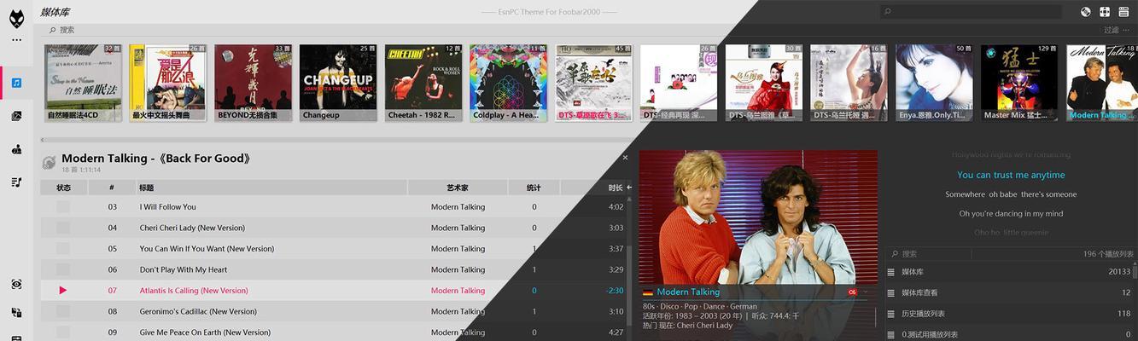
Task: Open the highlighted Modern Talking album cover
Action: pos(1102,83)
